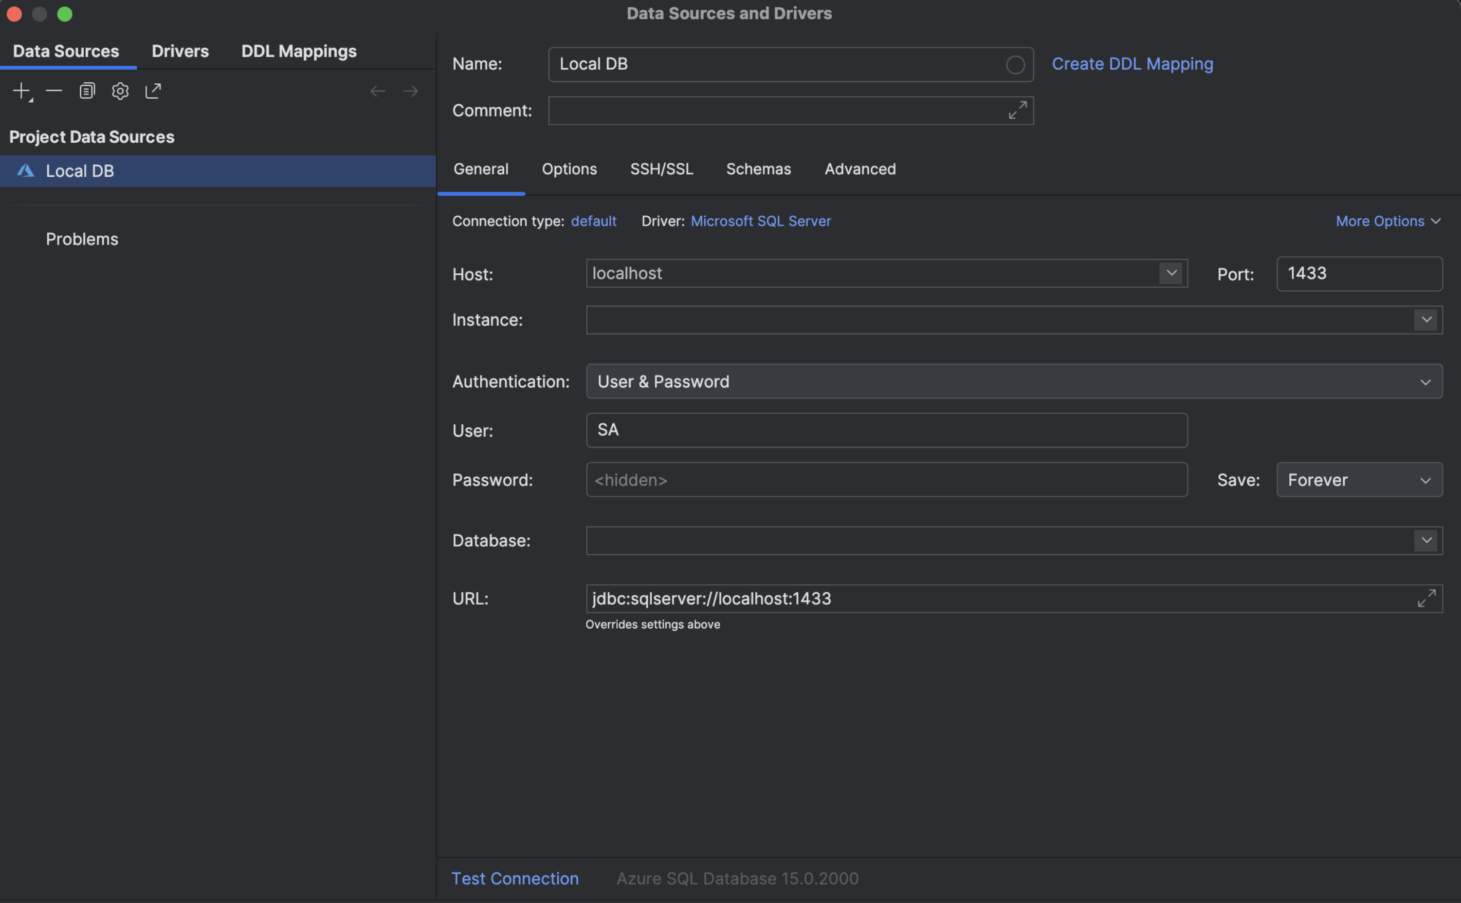Click the default connection type link
Screen dimensions: 1461x903
pyautogui.click(x=593, y=221)
